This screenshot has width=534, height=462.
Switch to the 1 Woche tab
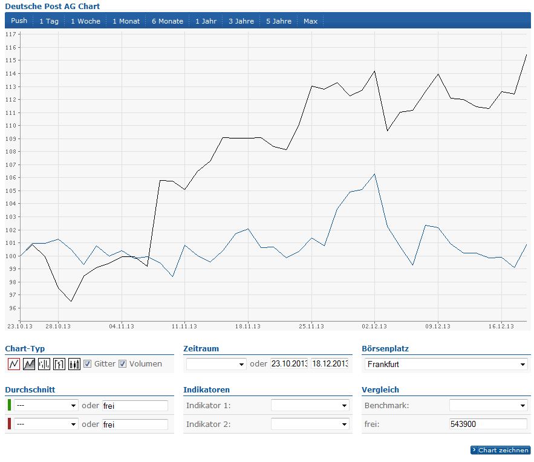click(x=85, y=21)
